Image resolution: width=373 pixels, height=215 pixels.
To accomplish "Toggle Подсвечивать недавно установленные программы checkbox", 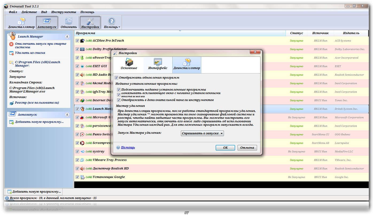I will click(x=119, y=90).
